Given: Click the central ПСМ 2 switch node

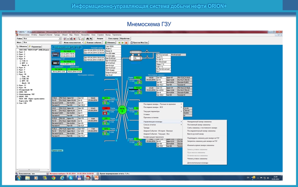Looking at the screenshot, I should [x=122, y=110].
